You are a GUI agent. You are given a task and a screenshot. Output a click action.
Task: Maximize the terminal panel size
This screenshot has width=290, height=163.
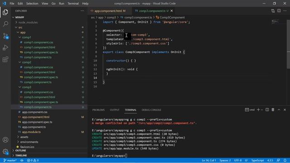[279, 110]
